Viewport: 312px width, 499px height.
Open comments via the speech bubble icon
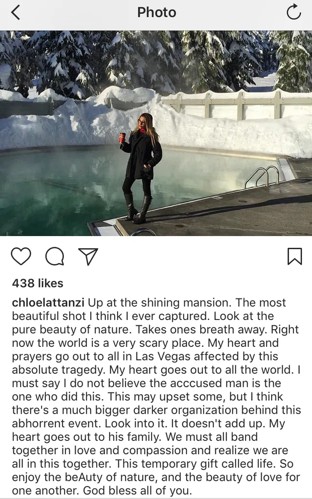[x=55, y=257]
